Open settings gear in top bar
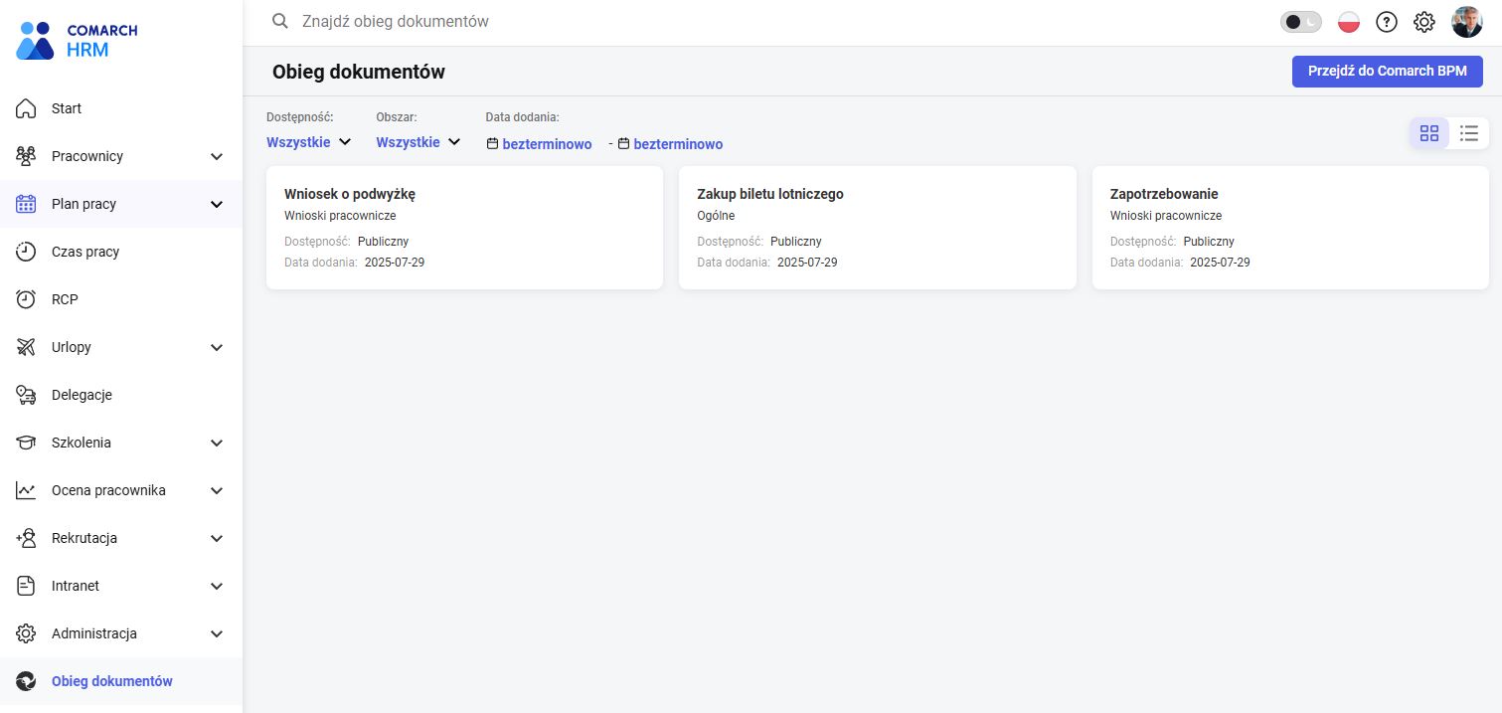The image size is (1502, 713). pos(1424,22)
